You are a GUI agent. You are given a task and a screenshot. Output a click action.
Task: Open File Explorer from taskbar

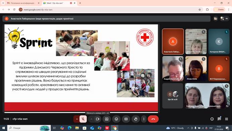[77, 128]
